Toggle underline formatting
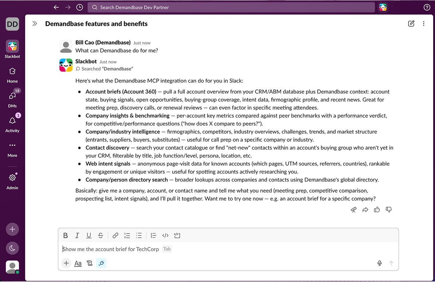Image resolution: width=435 pixels, height=282 pixels. click(89, 235)
